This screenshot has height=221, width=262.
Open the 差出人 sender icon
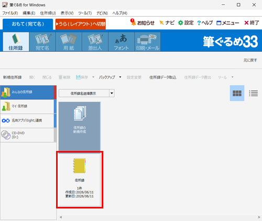(95, 42)
